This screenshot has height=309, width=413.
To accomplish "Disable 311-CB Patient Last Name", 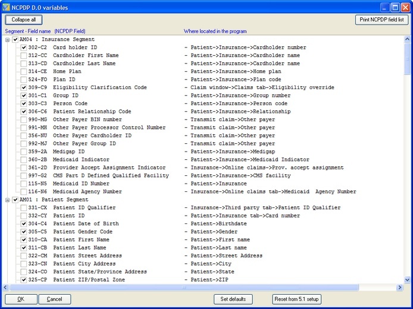I will [x=24, y=248].
